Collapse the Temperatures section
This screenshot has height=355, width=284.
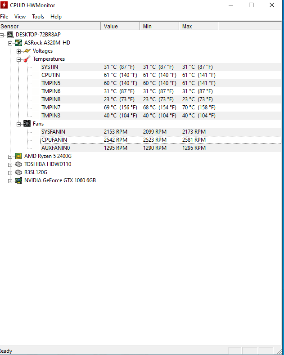(x=18, y=59)
